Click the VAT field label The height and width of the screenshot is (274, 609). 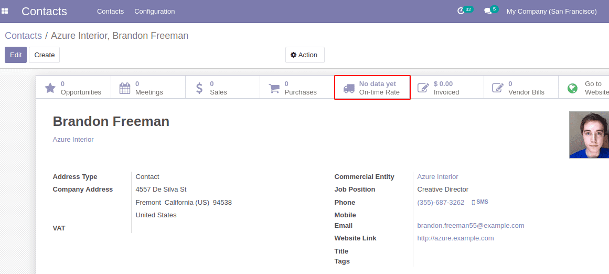[x=59, y=228]
